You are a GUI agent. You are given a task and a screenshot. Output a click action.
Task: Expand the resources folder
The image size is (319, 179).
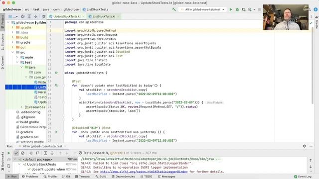(21, 107)
